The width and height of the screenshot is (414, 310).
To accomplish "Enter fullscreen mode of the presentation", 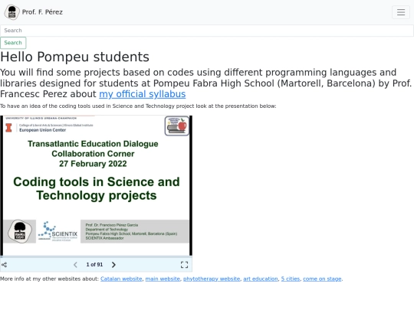I will pyautogui.click(x=184, y=265).
